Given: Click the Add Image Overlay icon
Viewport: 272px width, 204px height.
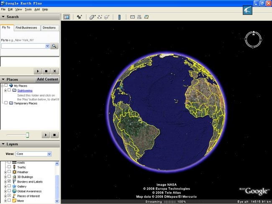Looking at the screenshot, I should point(107,17).
